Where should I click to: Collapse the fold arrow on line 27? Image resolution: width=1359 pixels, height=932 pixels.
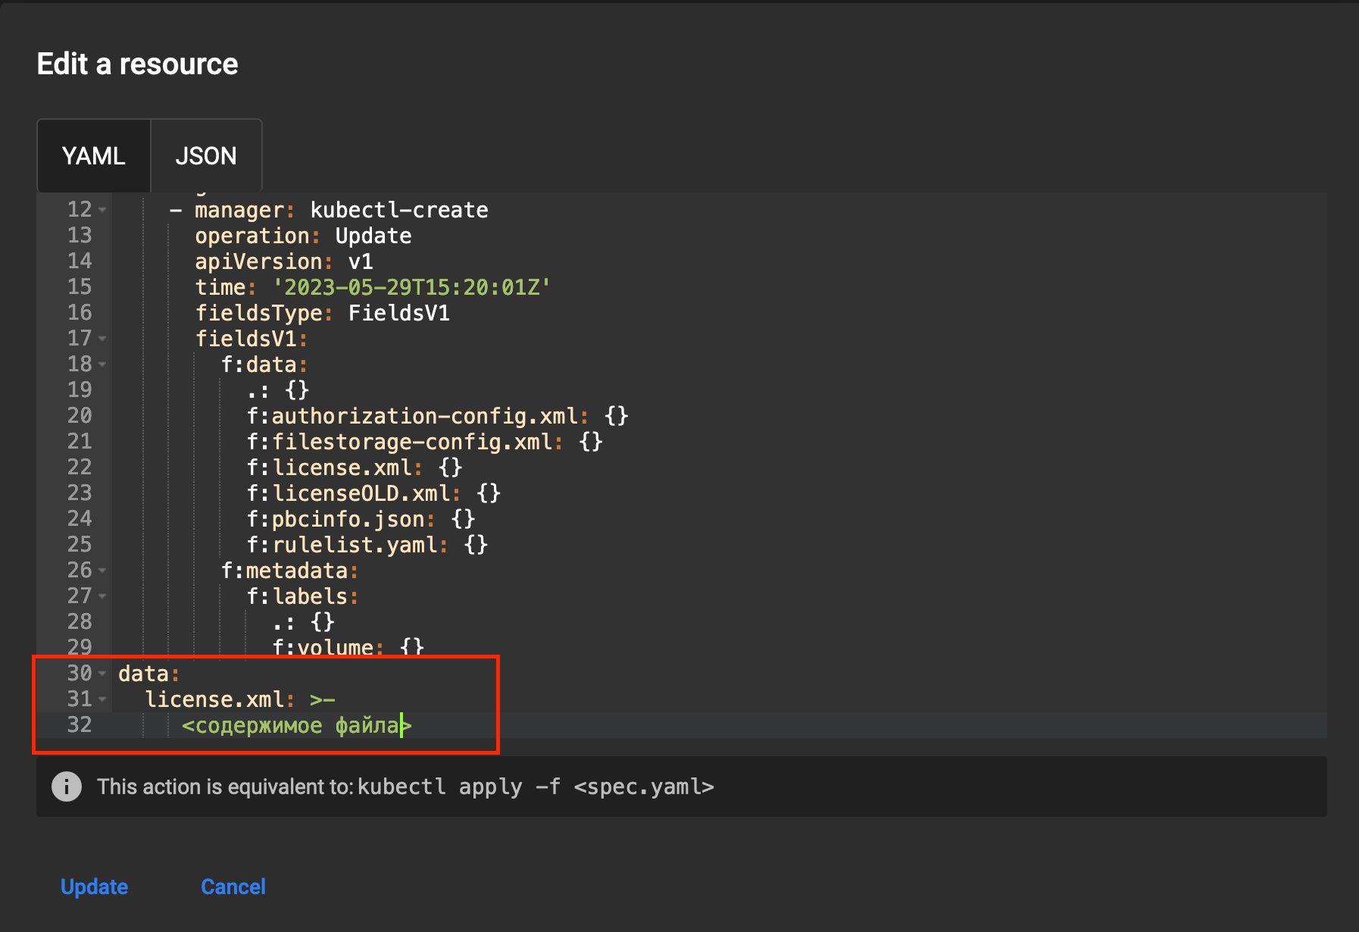pos(102,596)
